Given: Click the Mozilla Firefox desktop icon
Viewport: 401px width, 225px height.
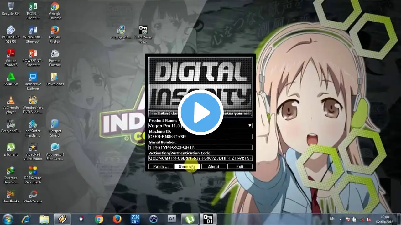Looking at the screenshot, I should [55, 34].
